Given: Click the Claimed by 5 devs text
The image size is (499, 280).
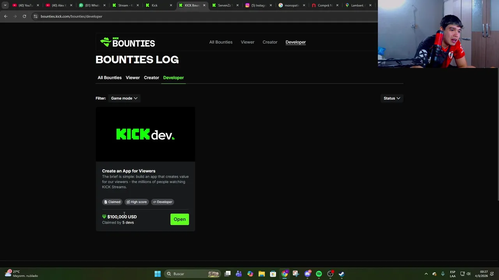Looking at the screenshot, I should 118,222.
